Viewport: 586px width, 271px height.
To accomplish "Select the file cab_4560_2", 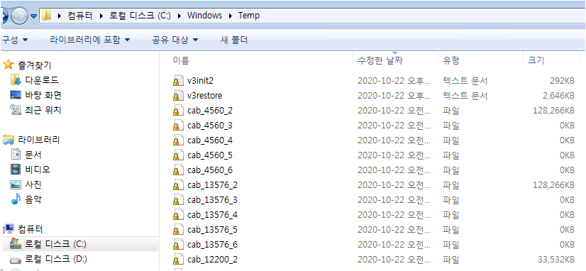I will [210, 110].
